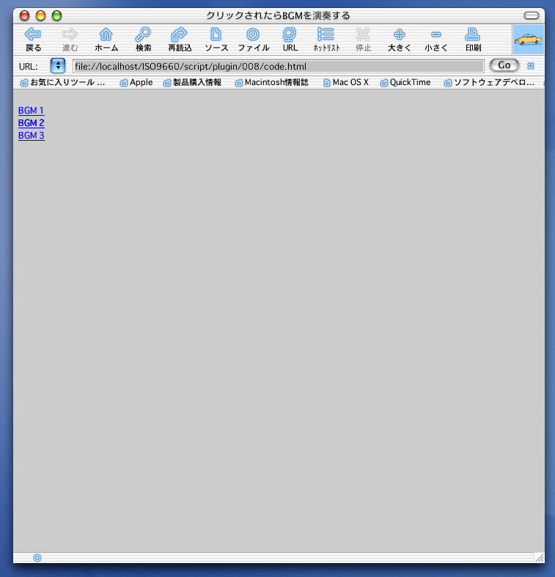Click the URL globe icon
This screenshot has height=577, width=555.
290,39
